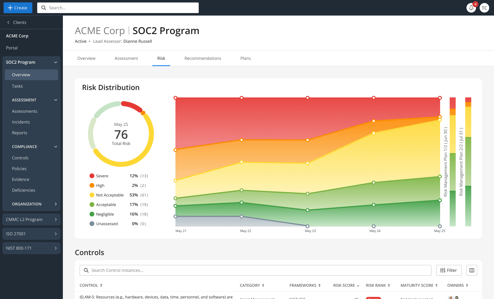Sort by RISK SCORE column
The width and height of the screenshot is (494, 299).
pos(346,286)
